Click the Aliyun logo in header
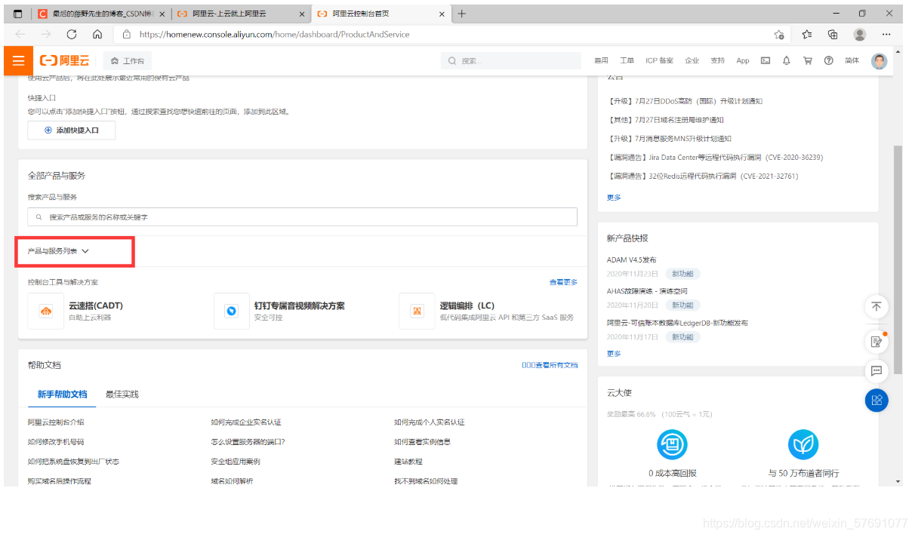 click(x=65, y=60)
